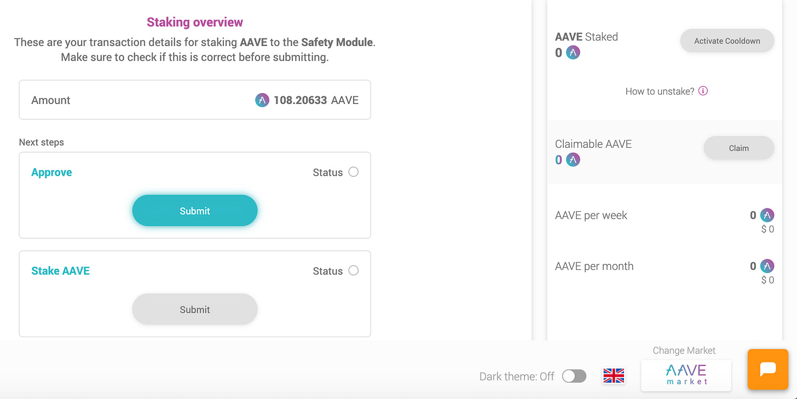This screenshot has height=399, width=797.
Task: Click the Change Market label
Action: pyautogui.click(x=684, y=351)
